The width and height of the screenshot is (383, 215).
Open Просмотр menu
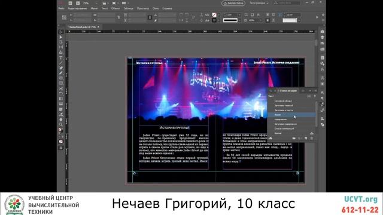coord(143,8)
